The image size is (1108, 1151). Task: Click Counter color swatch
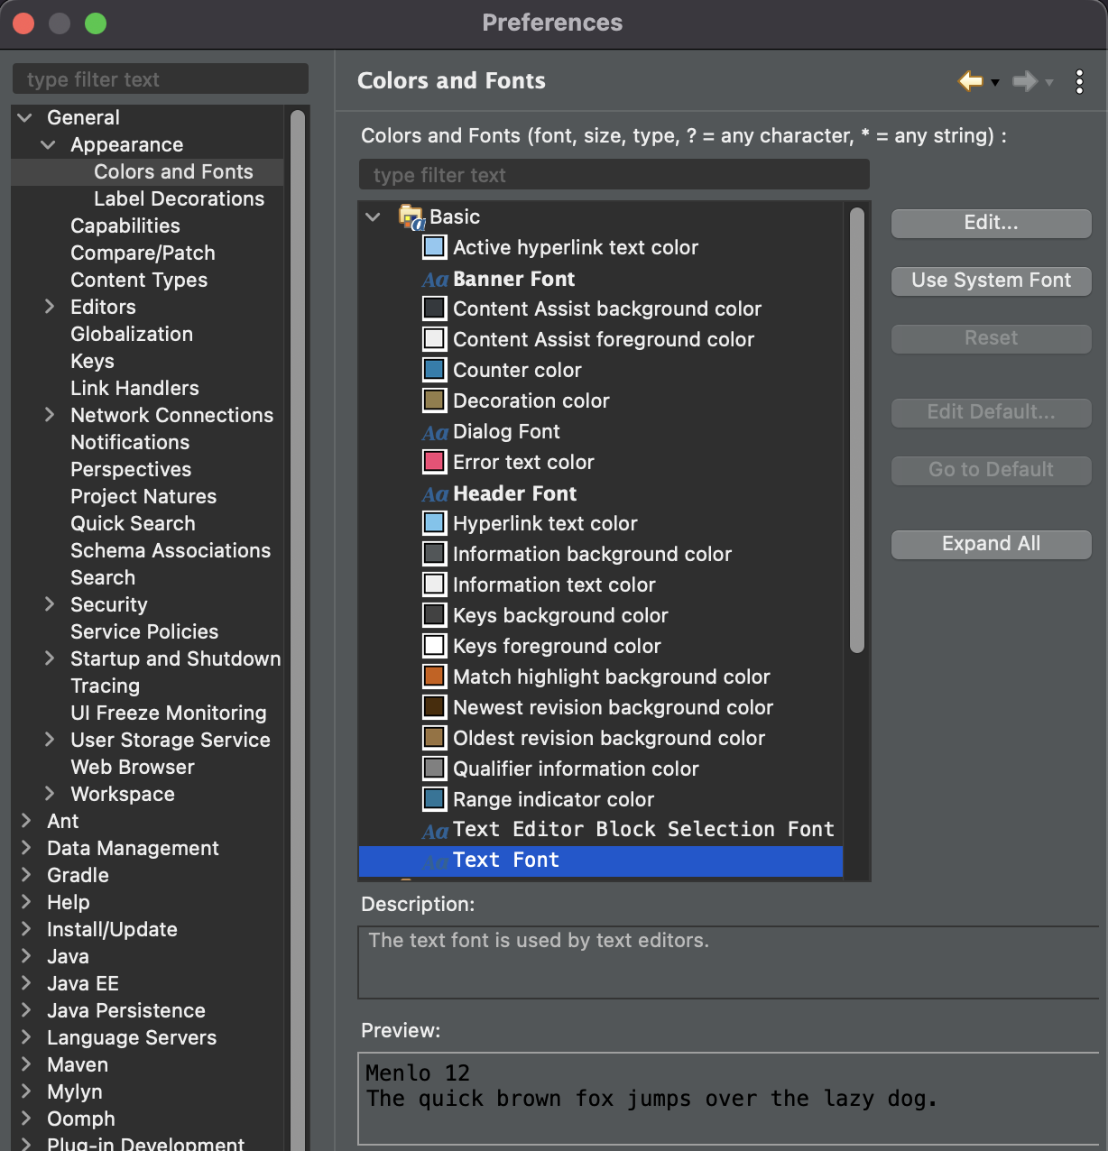pyautogui.click(x=434, y=370)
